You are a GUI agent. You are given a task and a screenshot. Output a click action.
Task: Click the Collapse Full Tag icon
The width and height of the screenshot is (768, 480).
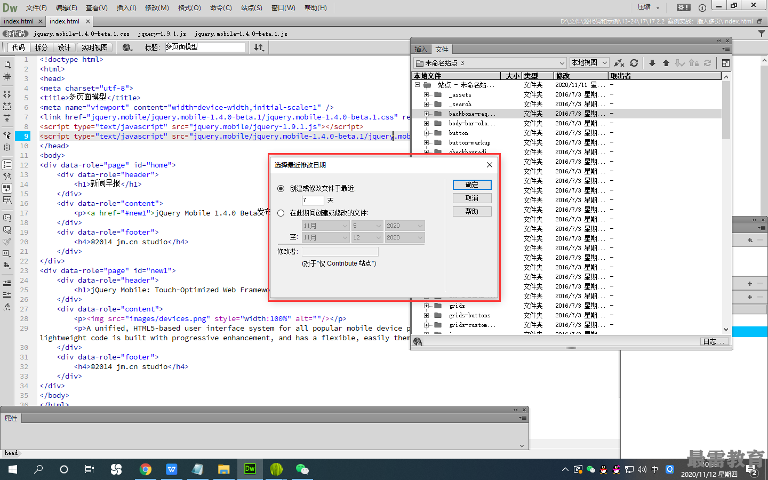pyautogui.click(x=7, y=94)
